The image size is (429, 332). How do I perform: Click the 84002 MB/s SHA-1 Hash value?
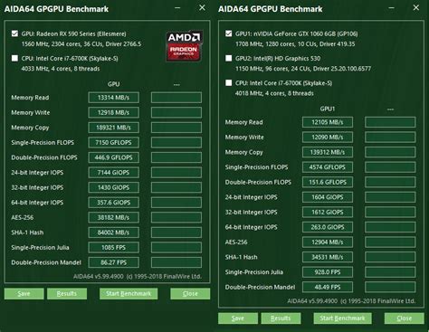pyautogui.click(x=113, y=232)
